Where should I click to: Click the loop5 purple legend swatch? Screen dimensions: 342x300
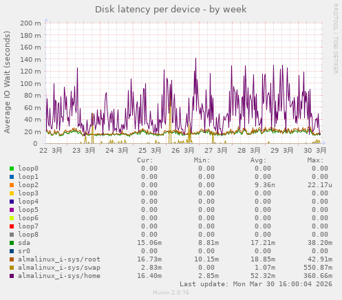tap(12, 210)
